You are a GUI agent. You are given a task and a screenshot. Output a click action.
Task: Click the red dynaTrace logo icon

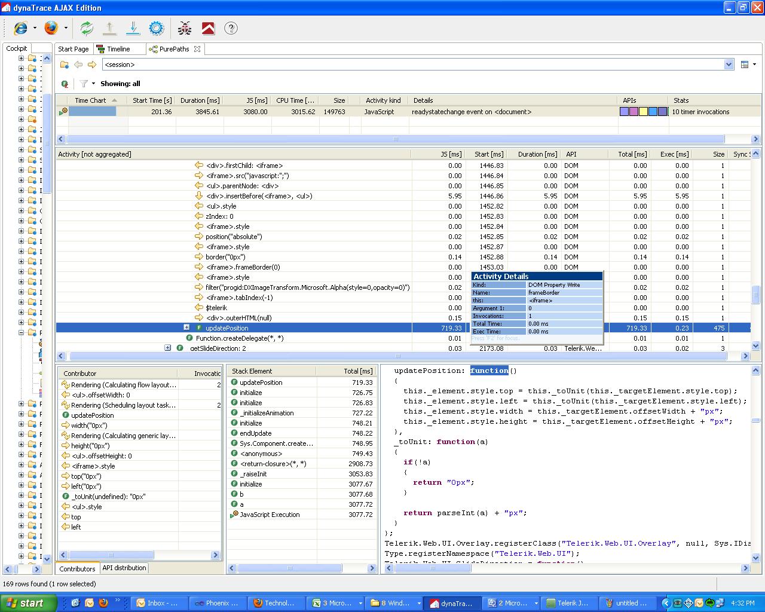(208, 28)
